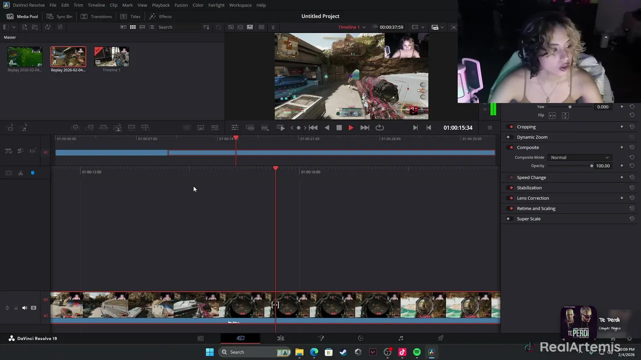Viewport: 641px width, 360px height.
Task: Toggle the Cropping section on or off
Action: (x=511, y=127)
